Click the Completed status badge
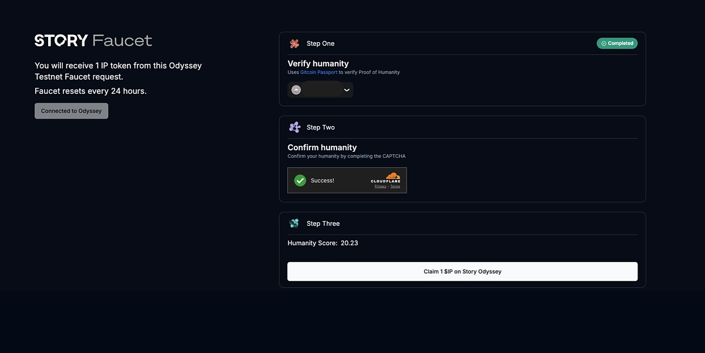The image size is (705, 353). 617,43
